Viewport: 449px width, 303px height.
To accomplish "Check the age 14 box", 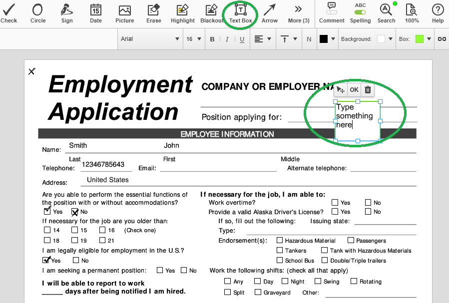I will 47,230.
